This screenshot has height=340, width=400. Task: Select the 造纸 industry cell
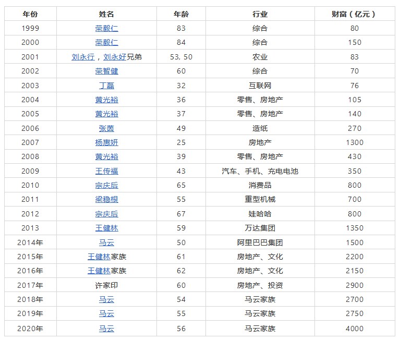click(260, 128)
